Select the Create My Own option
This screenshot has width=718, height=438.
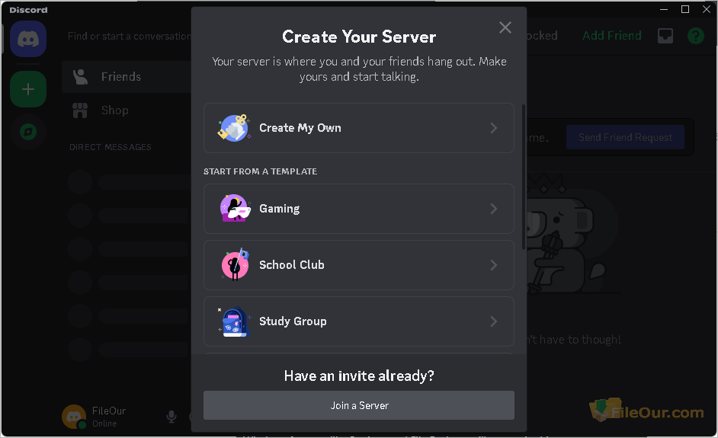[358, 128]
